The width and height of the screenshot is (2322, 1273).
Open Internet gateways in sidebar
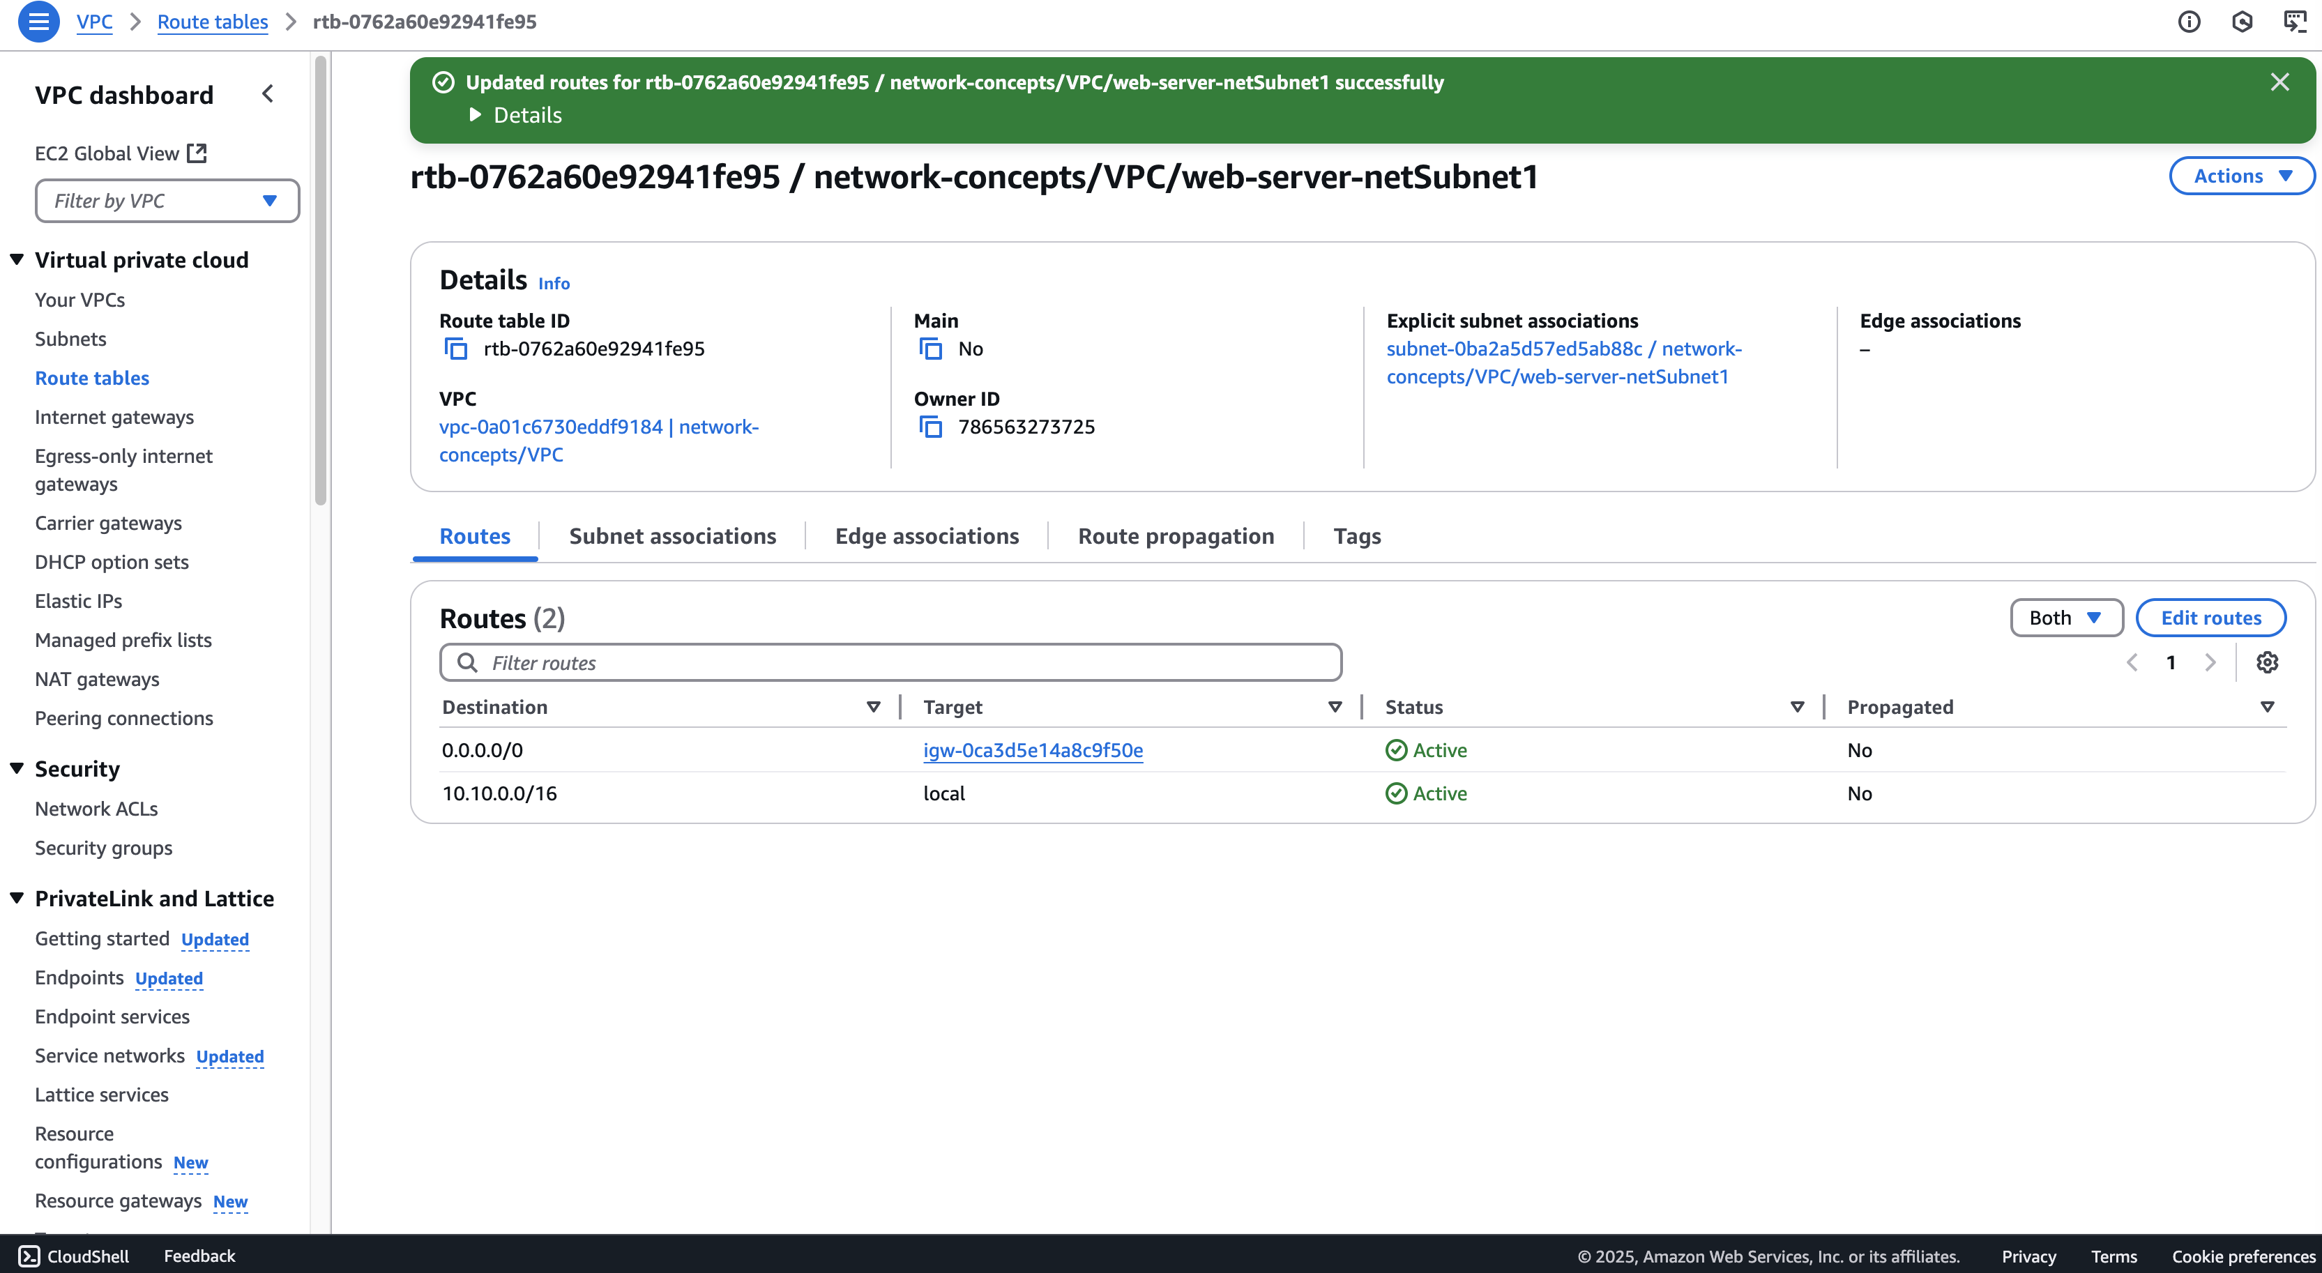pos(114,417)
